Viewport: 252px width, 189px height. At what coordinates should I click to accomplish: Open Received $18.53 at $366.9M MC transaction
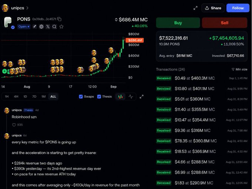click(202, 151)
